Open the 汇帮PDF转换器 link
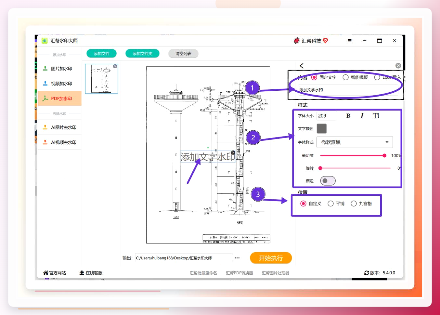Viewport: 440px width, 315px height. pos(239,273)
